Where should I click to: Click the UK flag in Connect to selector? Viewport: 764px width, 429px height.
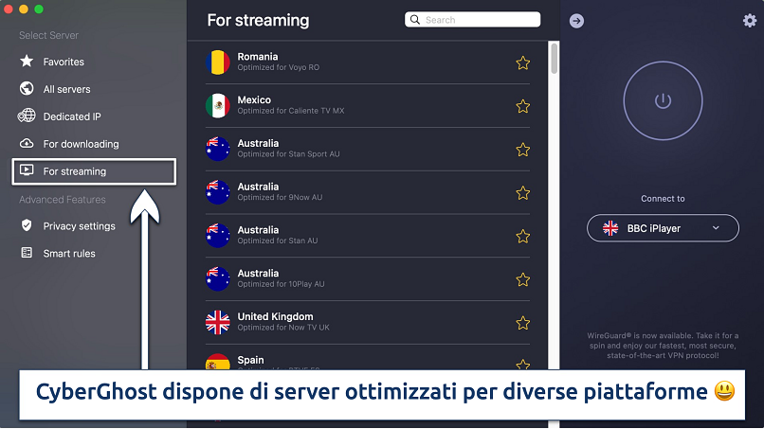pos(610,228)
